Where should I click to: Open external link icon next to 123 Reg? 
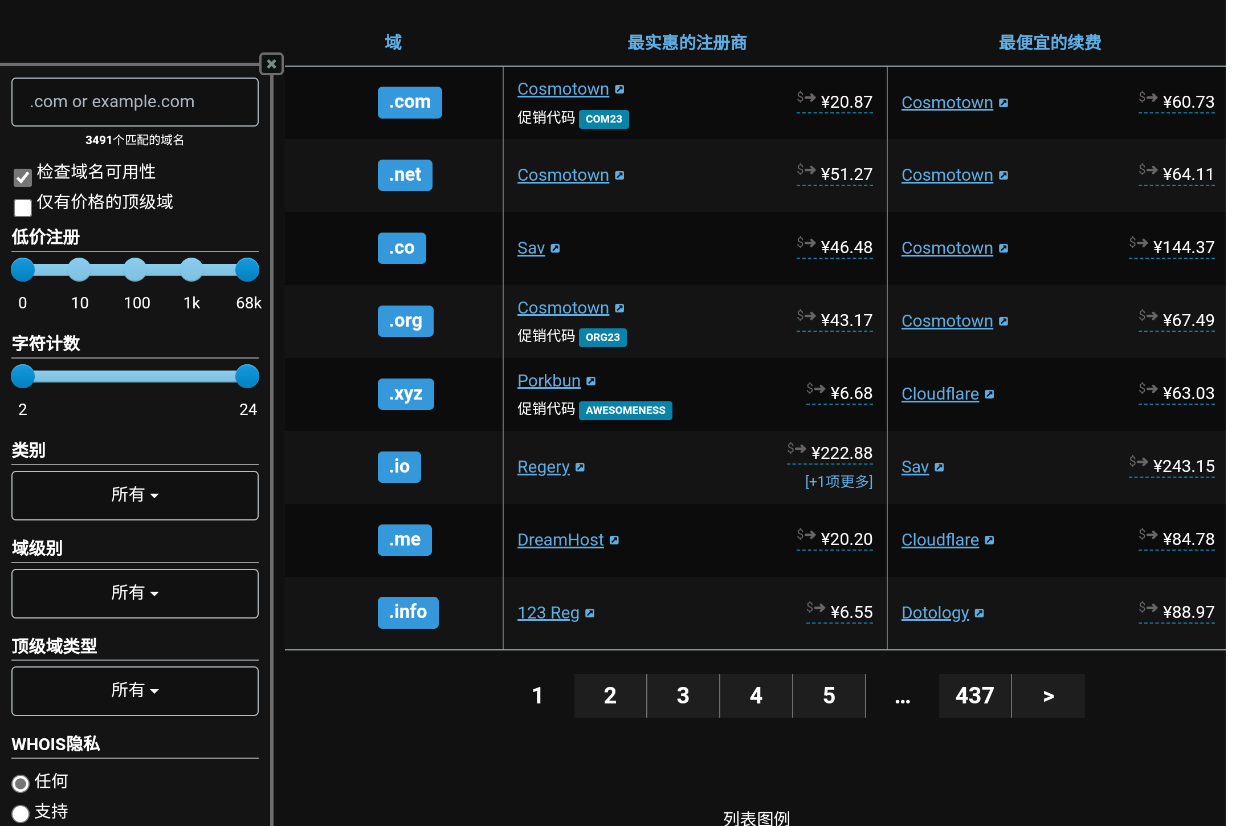click(x=590, y=613)
